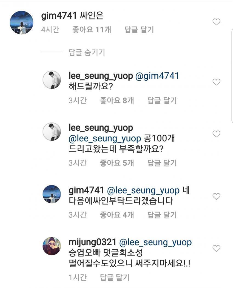
Task: Open the mijung0321 username link
Action: [93, 243]
